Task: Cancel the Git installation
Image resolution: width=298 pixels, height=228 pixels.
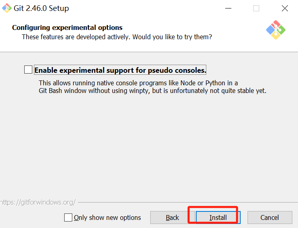Action: pos(269,217)
